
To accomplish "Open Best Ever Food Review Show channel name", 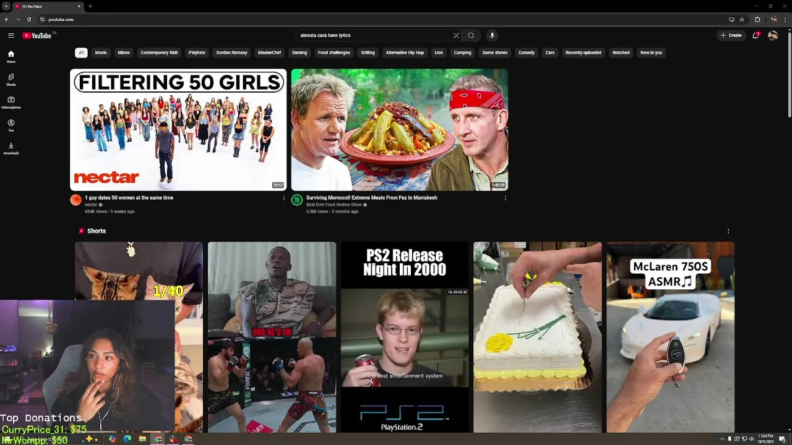I will coord(334,205).
